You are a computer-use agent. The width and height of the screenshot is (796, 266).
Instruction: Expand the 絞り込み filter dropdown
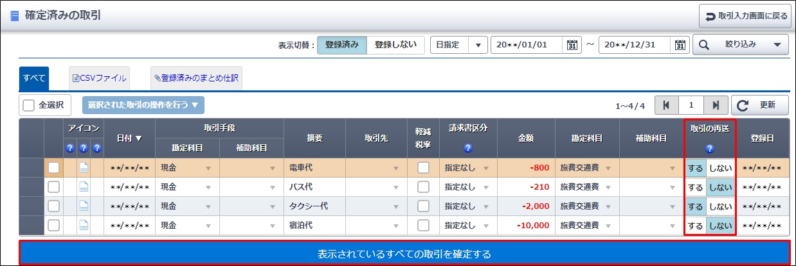[x=740, y=45]
